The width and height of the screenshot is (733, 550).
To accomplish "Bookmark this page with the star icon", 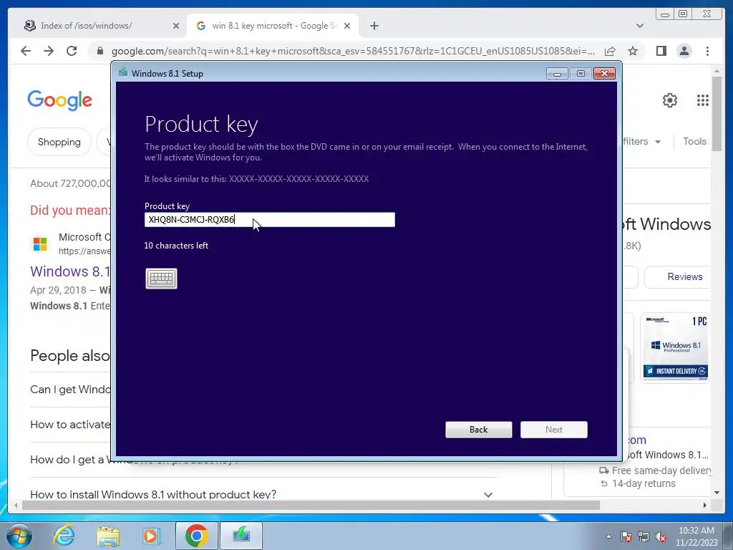I will [633, 51].
